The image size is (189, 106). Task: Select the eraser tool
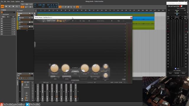(x=68, y=7)
